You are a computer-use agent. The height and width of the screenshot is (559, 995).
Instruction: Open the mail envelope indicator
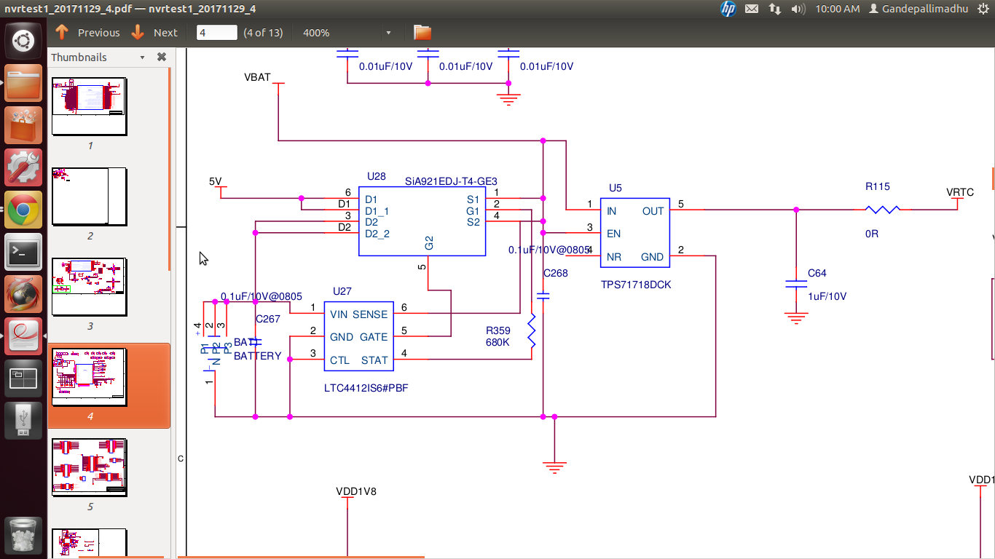click(752, 9)
